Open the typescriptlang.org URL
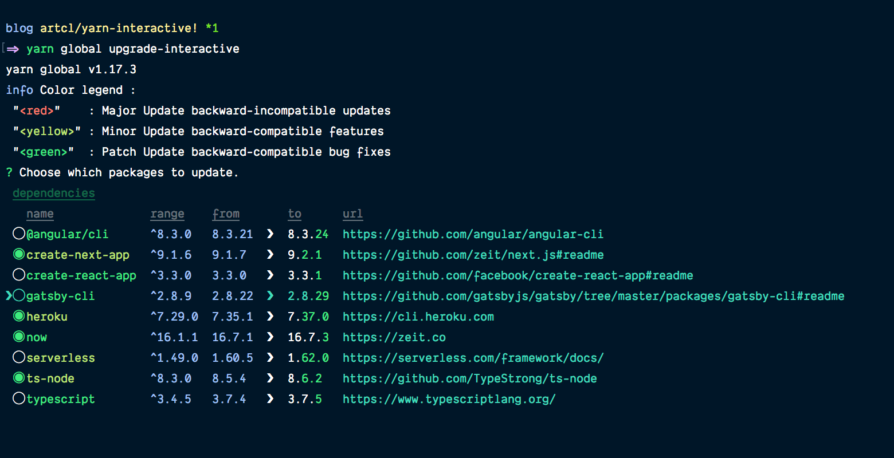The width and height of the screenshot is (894, 458). tap(449, 399)
